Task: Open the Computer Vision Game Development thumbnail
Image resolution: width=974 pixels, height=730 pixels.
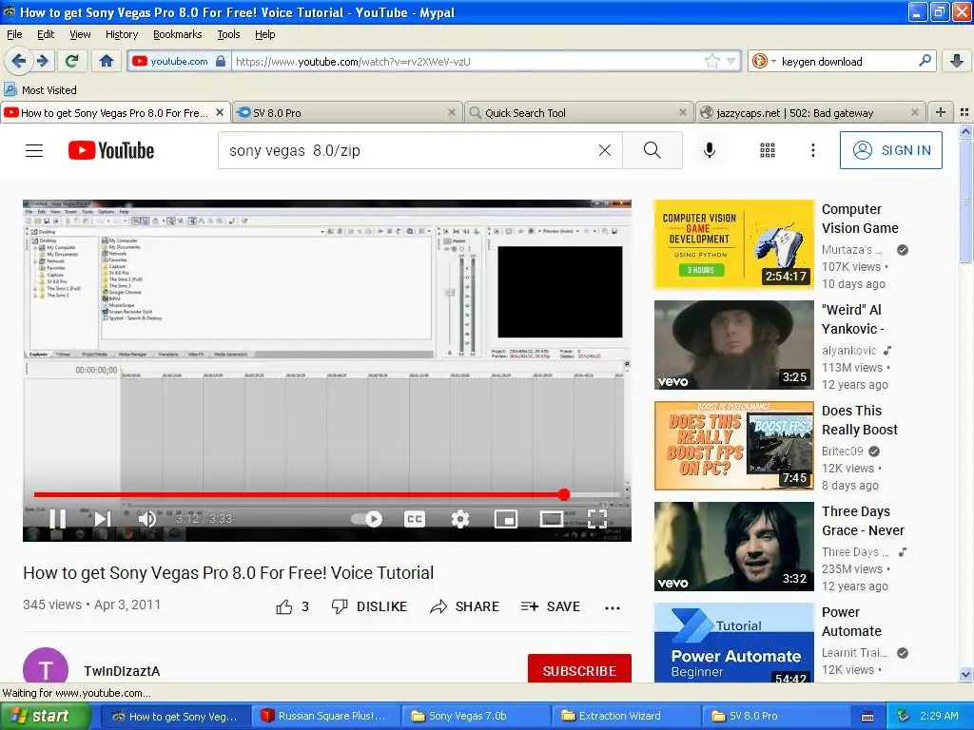Action: (x=734, y=244)
